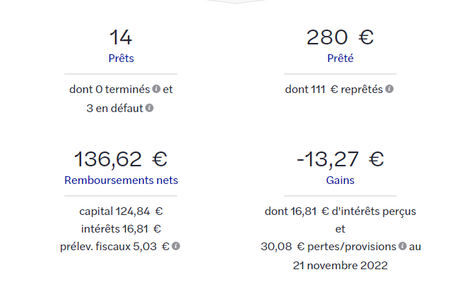This screenshot has height=296, width=452.
Task: Click the "3 en défaut" text
Action: pos(113,108)
